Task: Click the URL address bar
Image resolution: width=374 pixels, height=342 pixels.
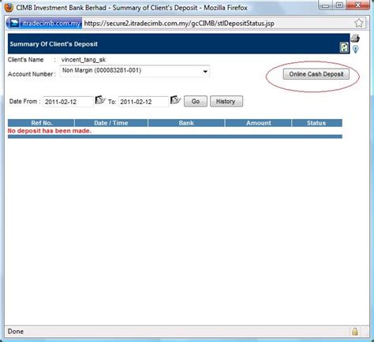Action: pyautogui.click(x=218, y=24)
